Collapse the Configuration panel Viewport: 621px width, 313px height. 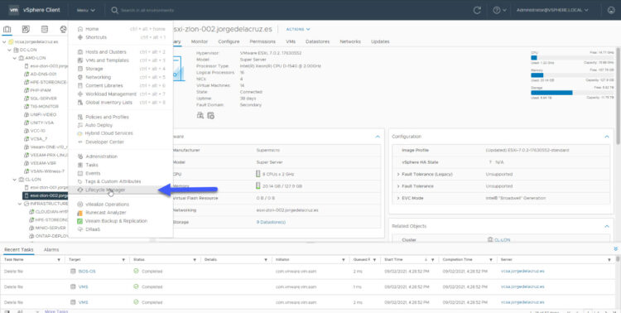tap(606, 137)
